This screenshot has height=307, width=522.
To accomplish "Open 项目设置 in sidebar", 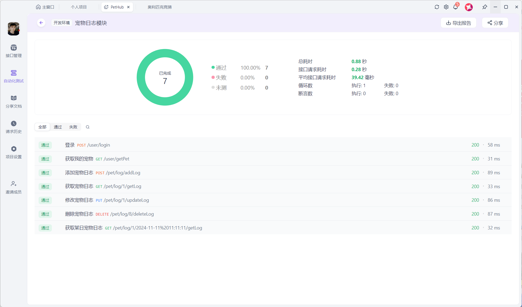I will pos(14,152).
